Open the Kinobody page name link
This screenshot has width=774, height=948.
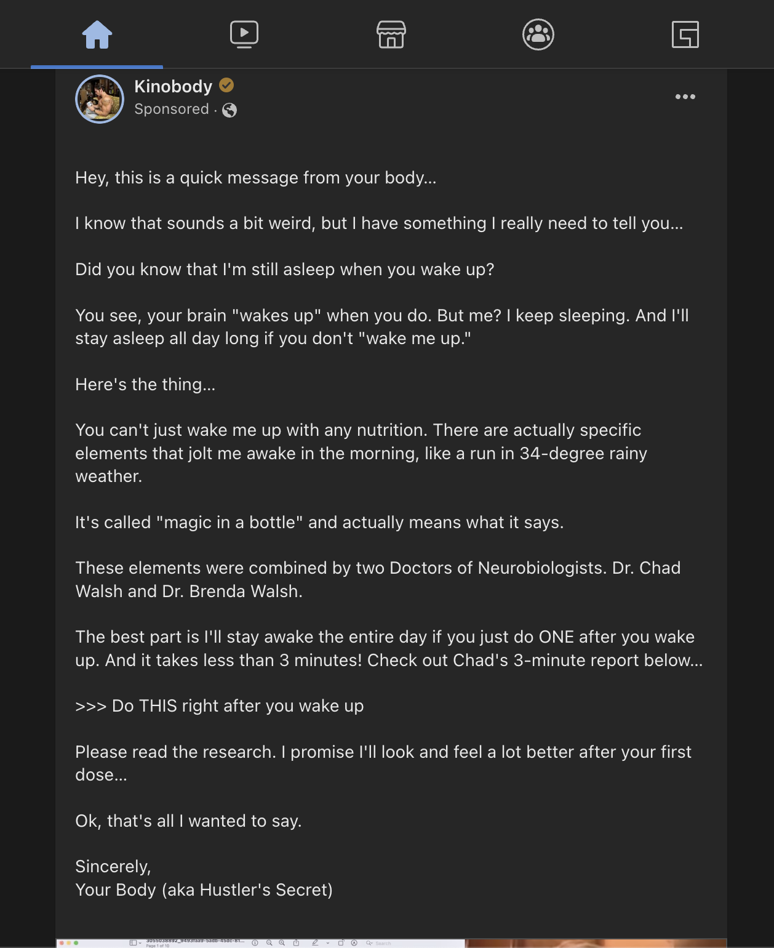tap(173, 86)
